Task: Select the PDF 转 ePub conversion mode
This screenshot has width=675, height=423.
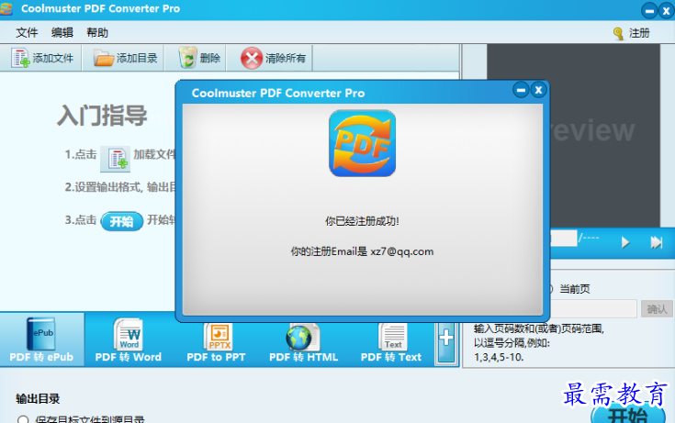Action: pyautogui.click(x=41, y=340)
